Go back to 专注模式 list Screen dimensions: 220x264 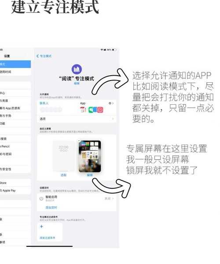[x=44, y=56]
